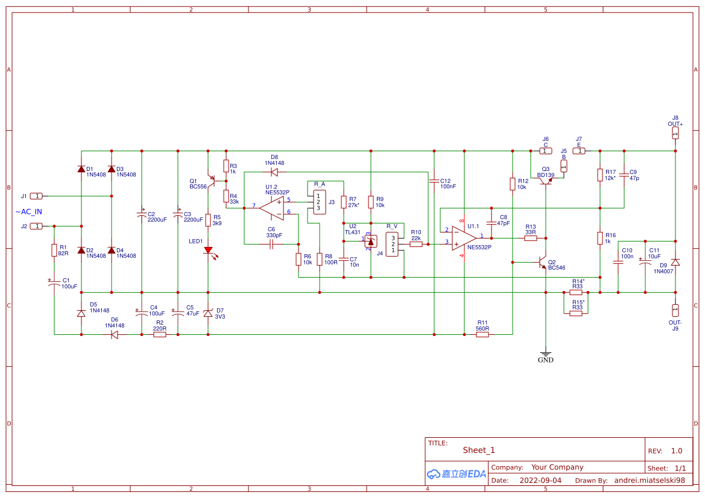This screenshot has width=705, height=498.
Task: Select transistor Q2 BC546
Action: pos(541,263)
